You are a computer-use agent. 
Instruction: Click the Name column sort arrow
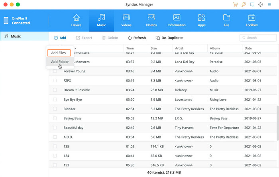(75, 48)
